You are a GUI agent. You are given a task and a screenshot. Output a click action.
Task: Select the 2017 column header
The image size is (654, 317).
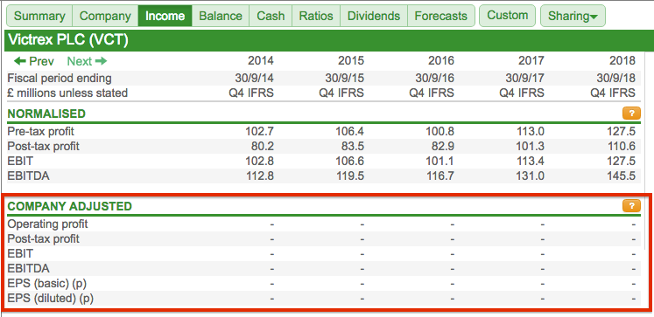click(531, 61)
